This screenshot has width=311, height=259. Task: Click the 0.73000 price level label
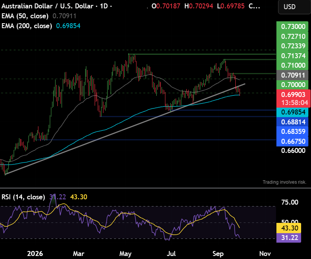tap(292, 26)
